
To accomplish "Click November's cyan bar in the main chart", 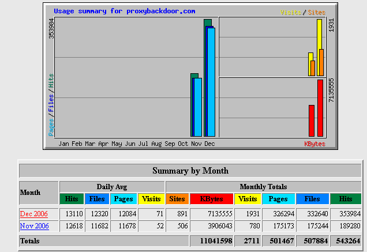I will coord(198,107).
